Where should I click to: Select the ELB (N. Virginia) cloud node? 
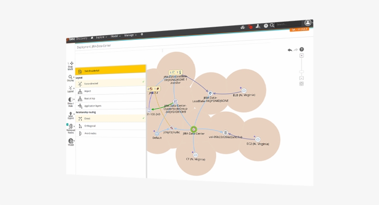(244, 90)
